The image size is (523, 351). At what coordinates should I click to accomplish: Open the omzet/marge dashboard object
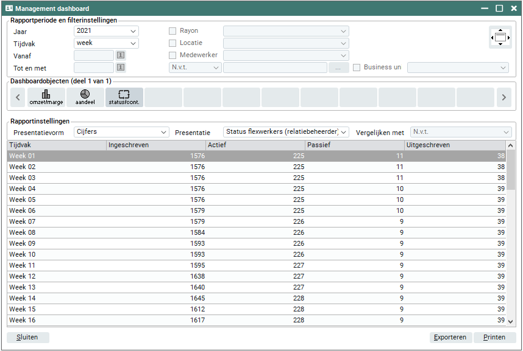[x=46, y=97]
